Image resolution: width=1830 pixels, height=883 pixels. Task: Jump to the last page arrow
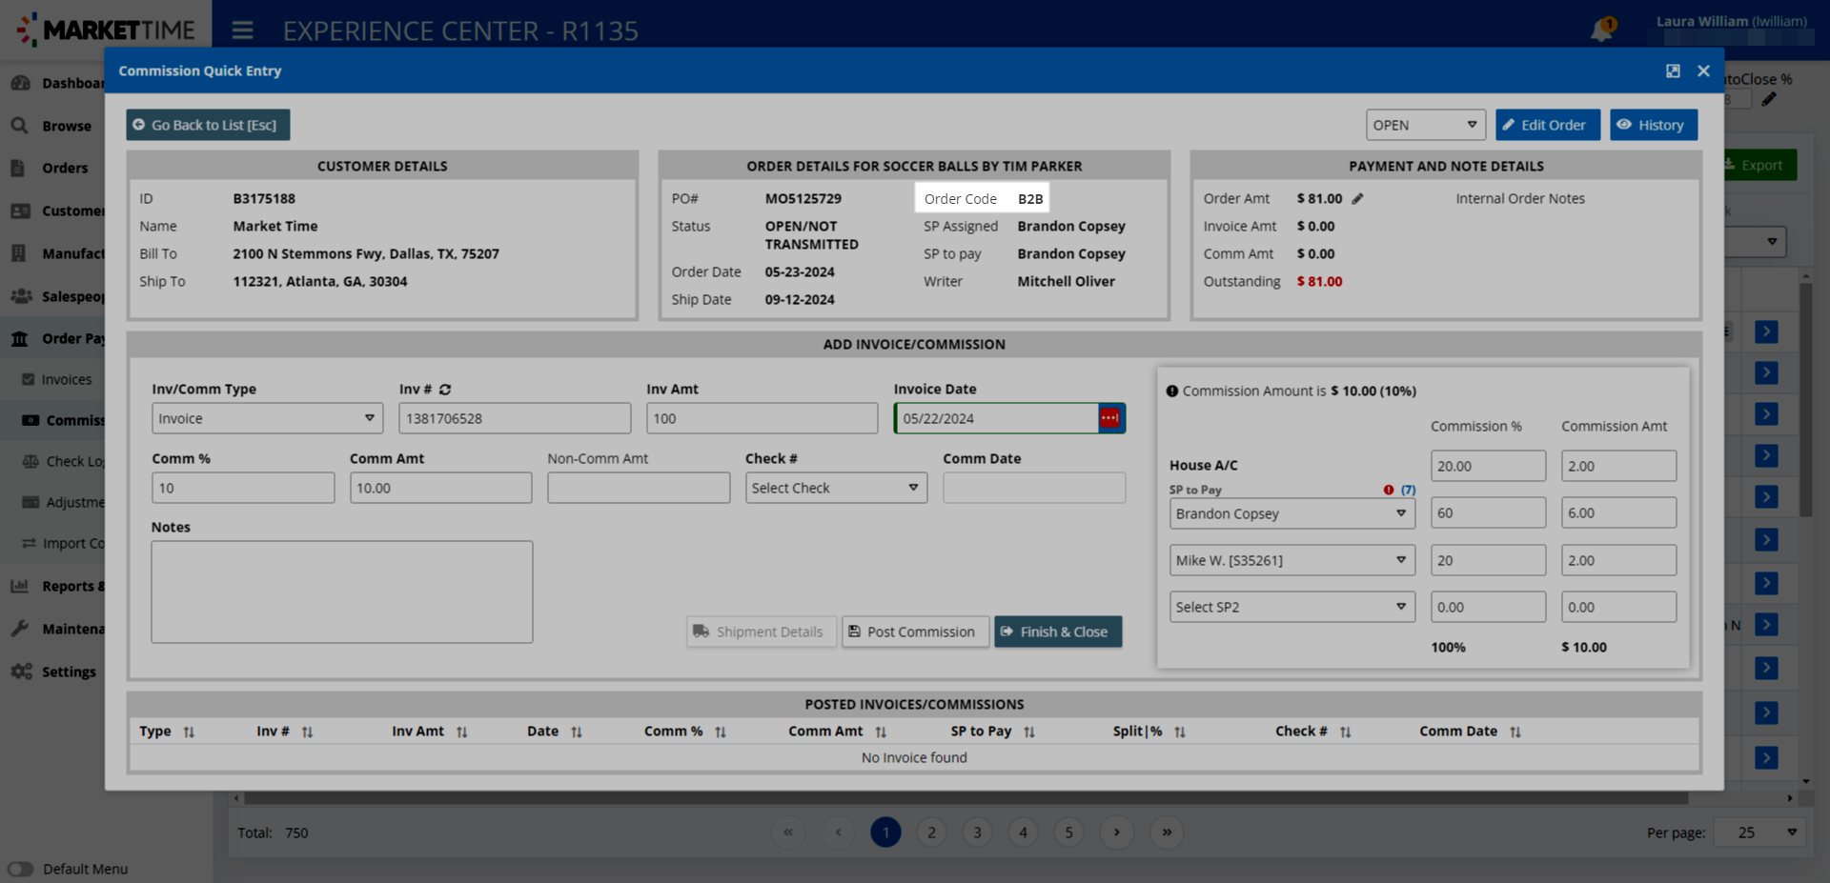click(x=1167, y=833)
